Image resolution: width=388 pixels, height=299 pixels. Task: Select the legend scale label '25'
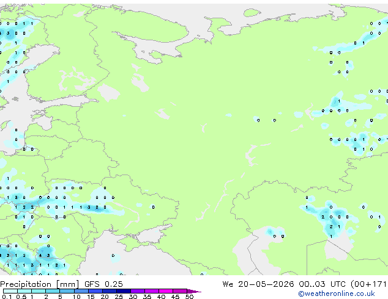(x=119, y=297)
